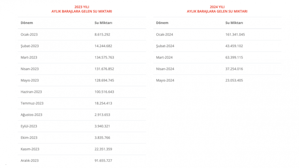Image resolution: width=299 pixels, height=168 pixels.
Task: Click the 2024 YILI table title
Action: [217, 9]
